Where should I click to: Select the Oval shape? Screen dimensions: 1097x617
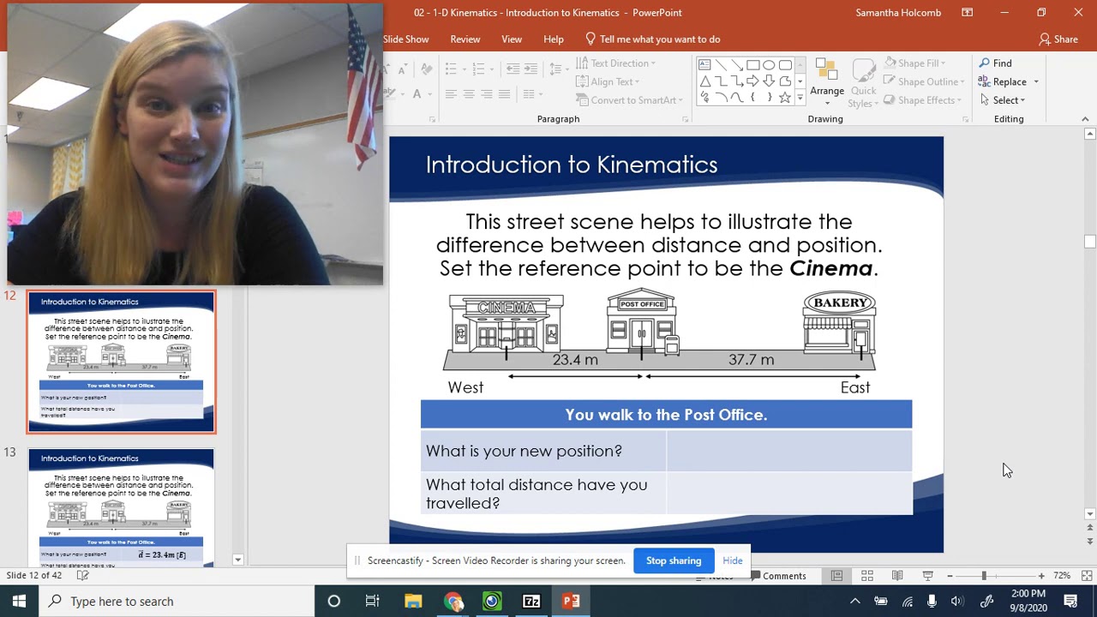(769, 64)
